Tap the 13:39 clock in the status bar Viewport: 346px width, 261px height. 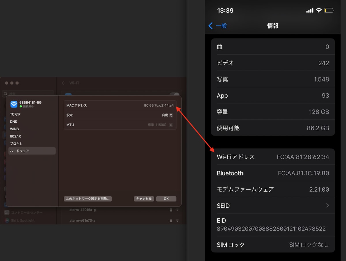pyautogui.click(x=225, y=11)
